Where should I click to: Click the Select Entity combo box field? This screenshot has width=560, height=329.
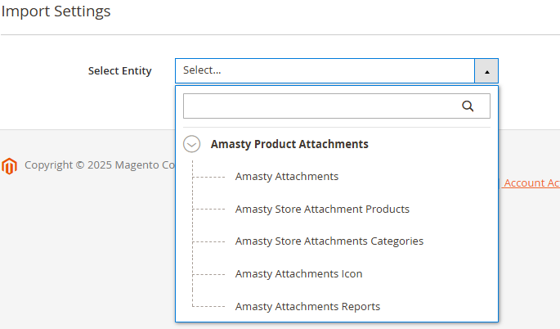pos(337,71)
